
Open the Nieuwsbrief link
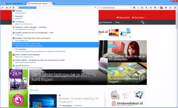pyautogui.click(x=123, y=17)
